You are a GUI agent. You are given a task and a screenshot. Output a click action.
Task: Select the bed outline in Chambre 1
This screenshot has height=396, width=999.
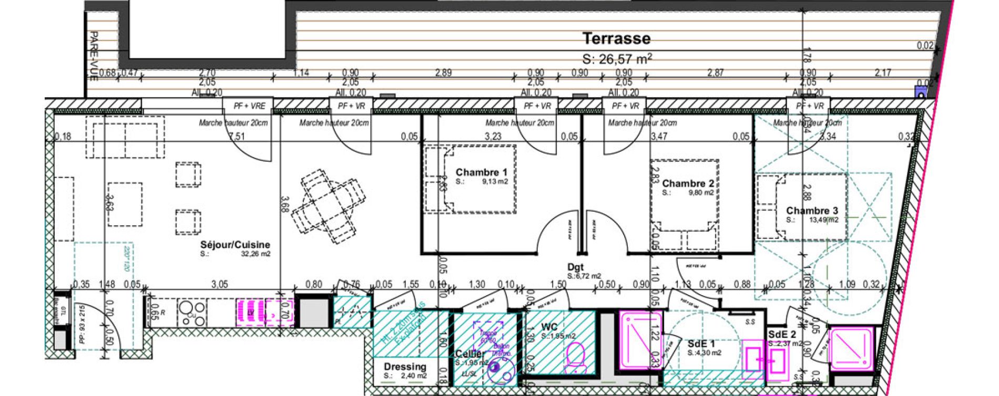coord(470,179)
